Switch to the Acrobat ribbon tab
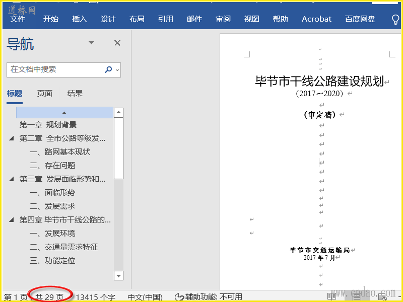This screenshot has height=302, width=403. (316, 19)
